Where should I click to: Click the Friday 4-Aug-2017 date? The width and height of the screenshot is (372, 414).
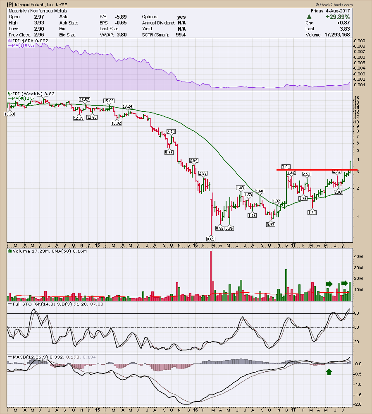pyautogui.click(x=330, y=11)
